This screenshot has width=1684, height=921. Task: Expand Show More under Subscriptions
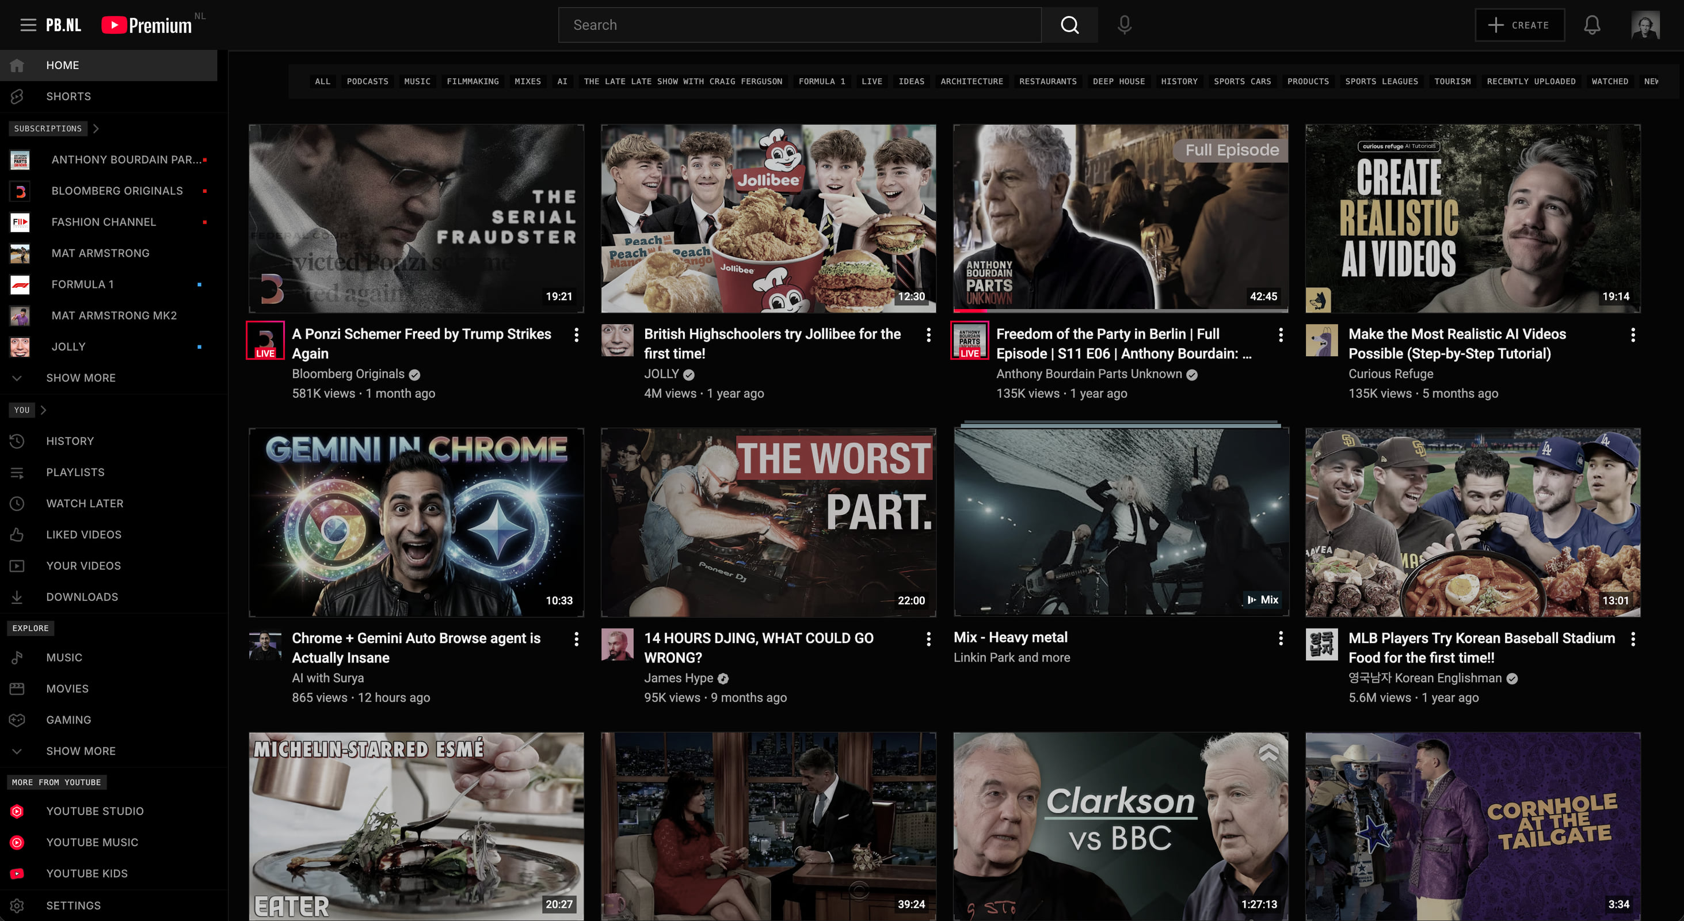point(81,378)
